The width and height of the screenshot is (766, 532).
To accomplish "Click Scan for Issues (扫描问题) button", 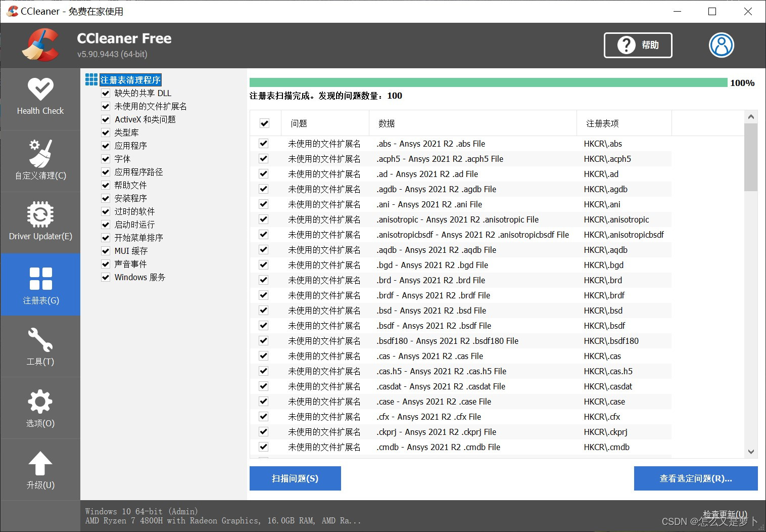I will 295,478.
